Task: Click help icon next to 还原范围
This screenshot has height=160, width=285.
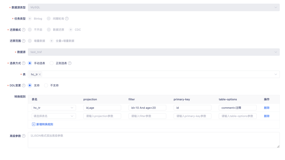Action: (24, 41)
